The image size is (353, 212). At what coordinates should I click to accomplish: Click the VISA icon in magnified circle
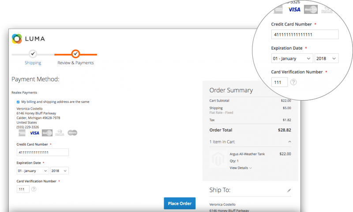tap(294, 9)
